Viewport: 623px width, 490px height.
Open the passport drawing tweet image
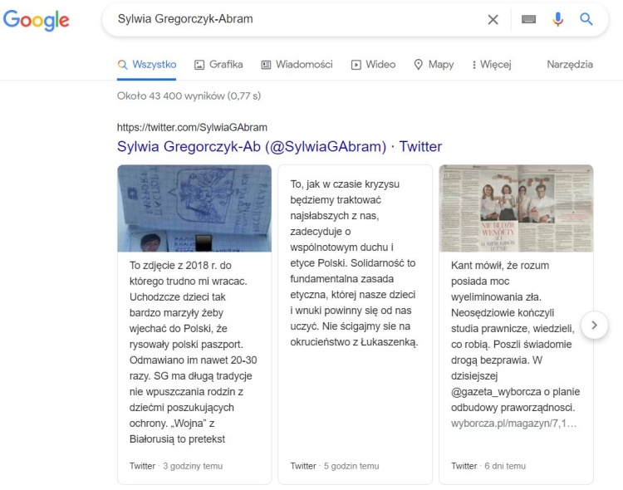(x=194, y=208)
